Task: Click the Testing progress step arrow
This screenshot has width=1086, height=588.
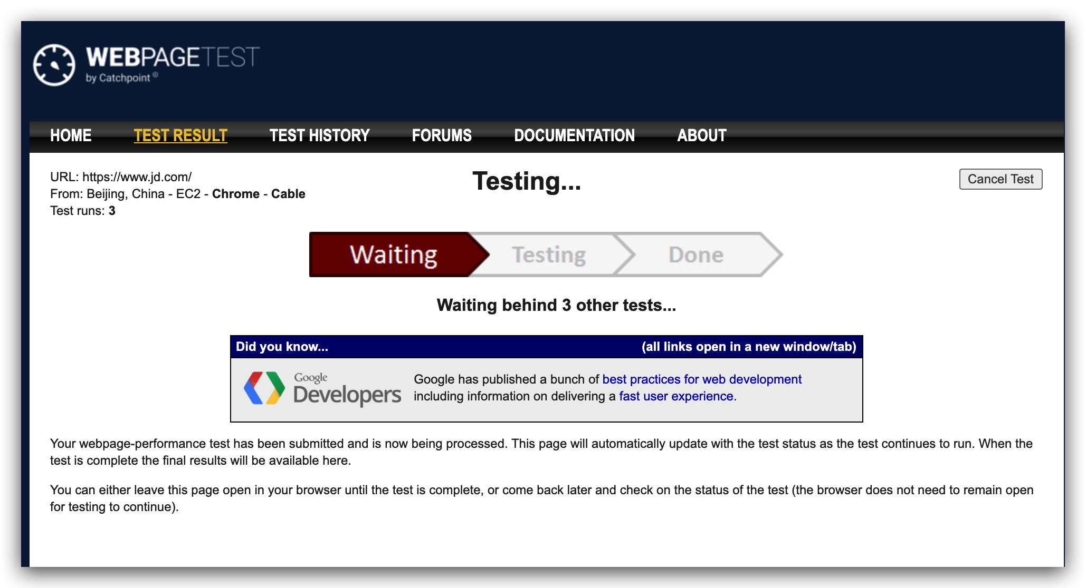Action: coord(549,254)
